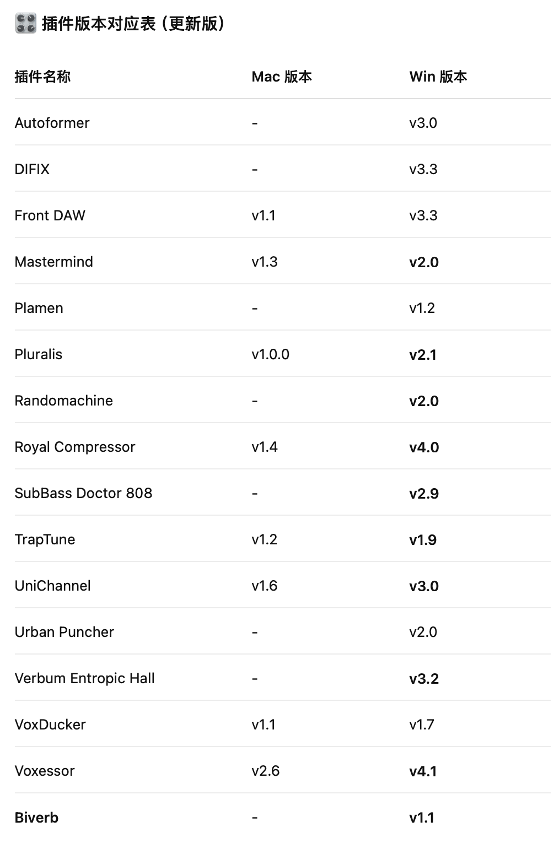The width and height of the screenshot is (559, 854).
Task: Select the SubBass Doctor 808 row name
Action: [83, 493]
